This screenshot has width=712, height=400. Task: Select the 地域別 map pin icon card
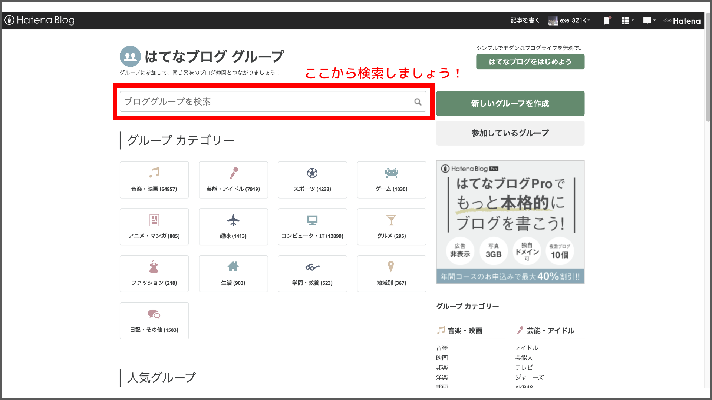(392, 274)
